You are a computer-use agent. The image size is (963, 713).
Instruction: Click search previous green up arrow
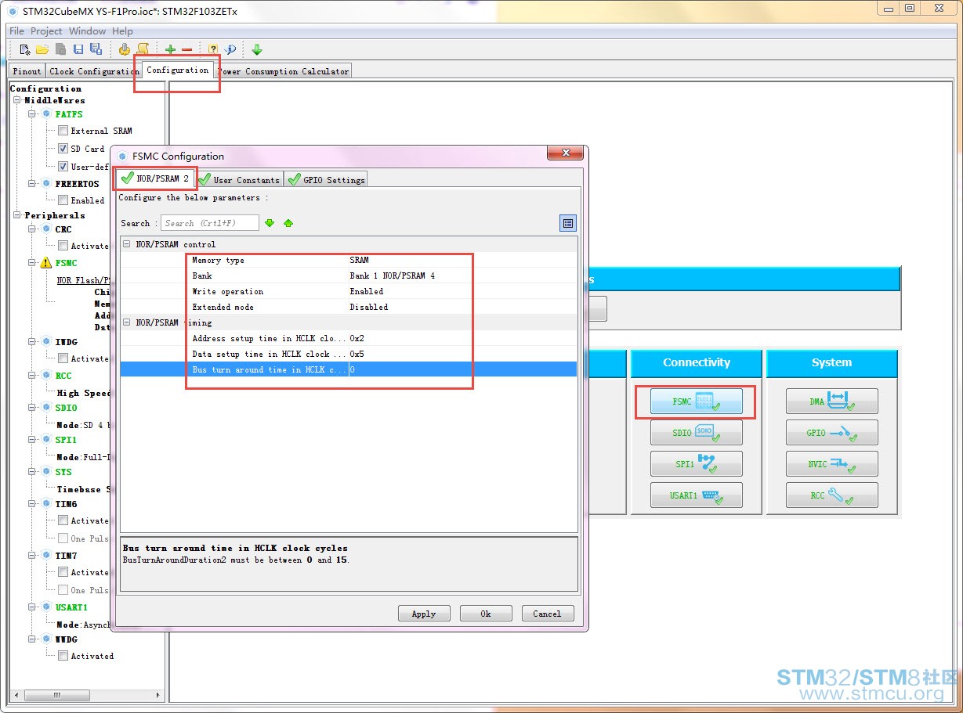(288, 223)
